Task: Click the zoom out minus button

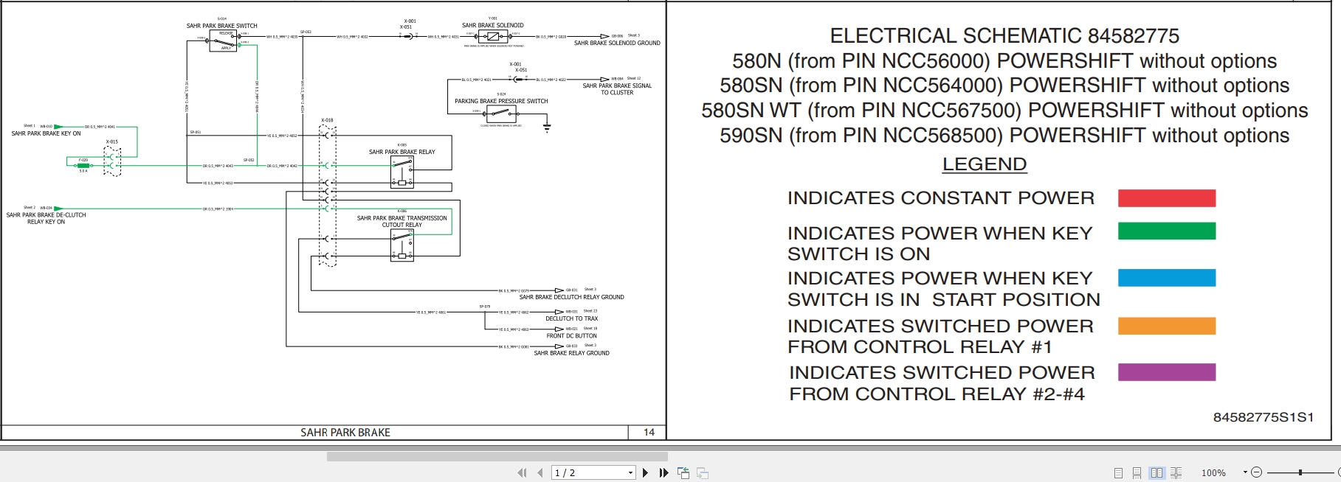Action: pos(1257,472)
